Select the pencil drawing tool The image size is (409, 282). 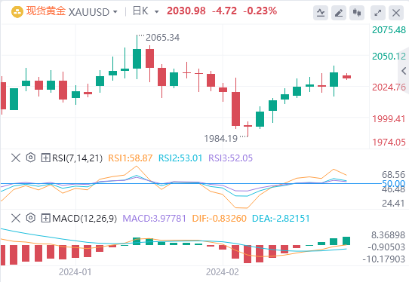tap(339, 13)
